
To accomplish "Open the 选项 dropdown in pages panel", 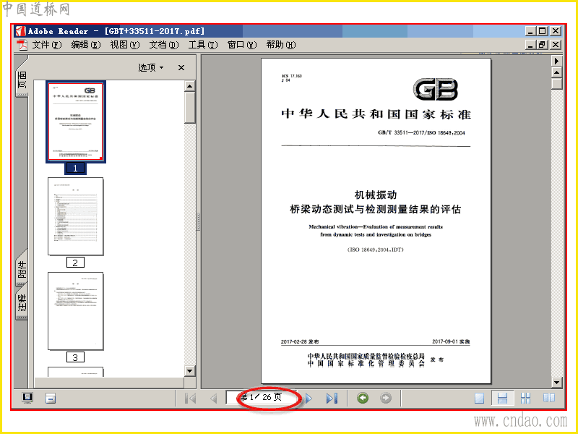I will click(151, 67).
